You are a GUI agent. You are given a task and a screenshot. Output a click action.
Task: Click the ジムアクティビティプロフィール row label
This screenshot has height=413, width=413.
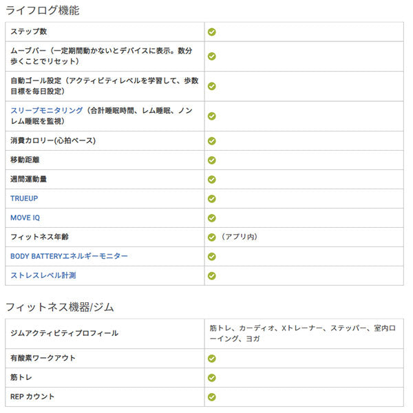point(64,333)
